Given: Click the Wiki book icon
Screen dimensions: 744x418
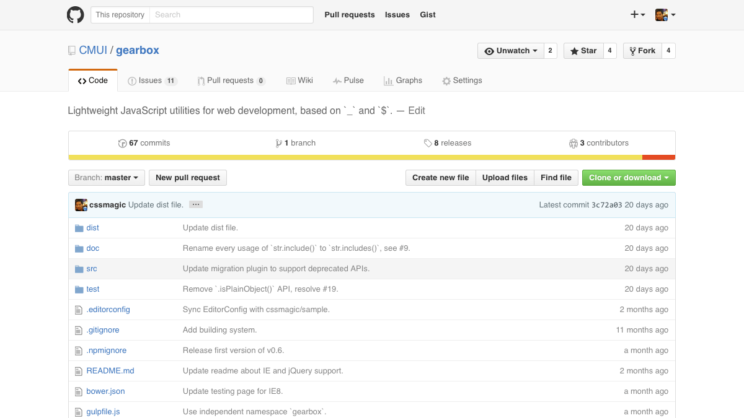Looking at the screenshot, I should coord(291,81).
